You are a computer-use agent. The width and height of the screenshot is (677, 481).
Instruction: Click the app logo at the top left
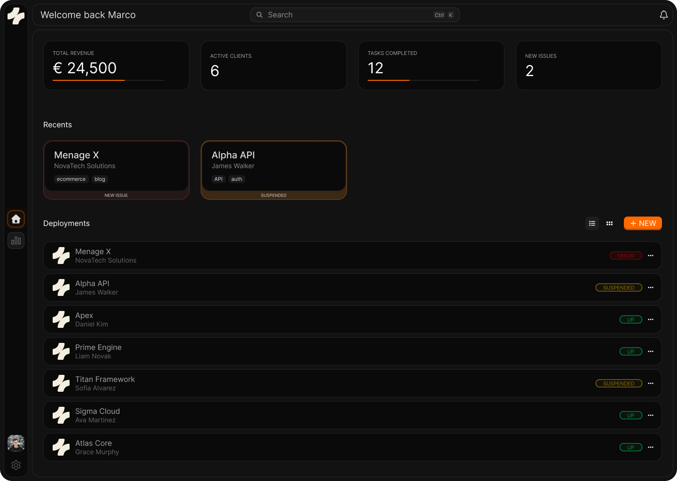click(x=16, y=16)
